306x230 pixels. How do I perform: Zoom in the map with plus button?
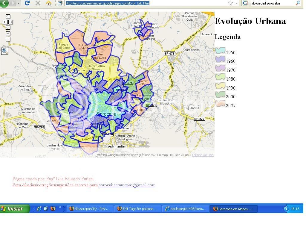click(x=8, y=34)
